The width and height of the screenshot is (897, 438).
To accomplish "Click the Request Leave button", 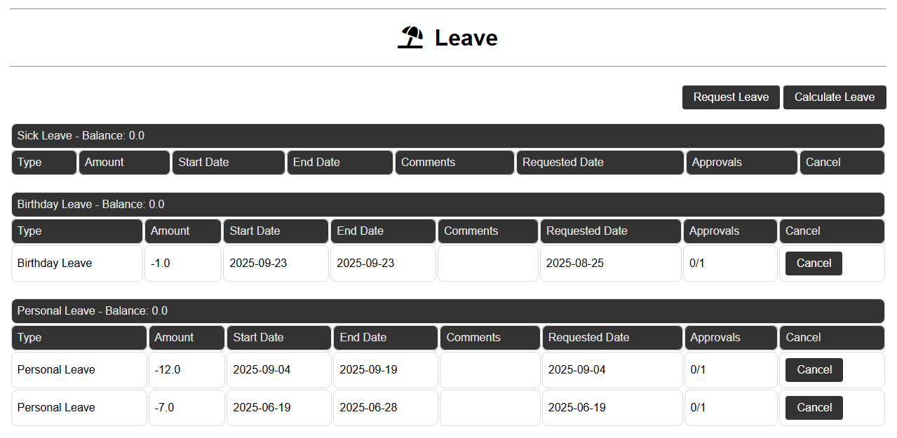I will click(x=730, y=97).
